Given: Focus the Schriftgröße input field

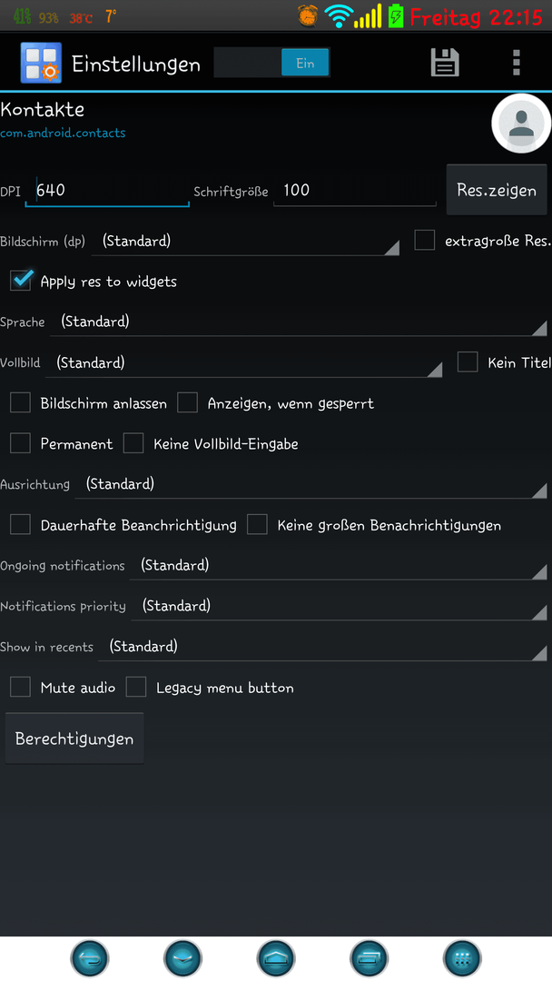Looking at the screenshot, I should pyautogui.click(x=354, y=190).
